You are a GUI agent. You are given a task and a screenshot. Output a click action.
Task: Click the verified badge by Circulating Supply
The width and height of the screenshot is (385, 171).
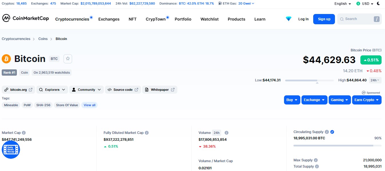332,132
